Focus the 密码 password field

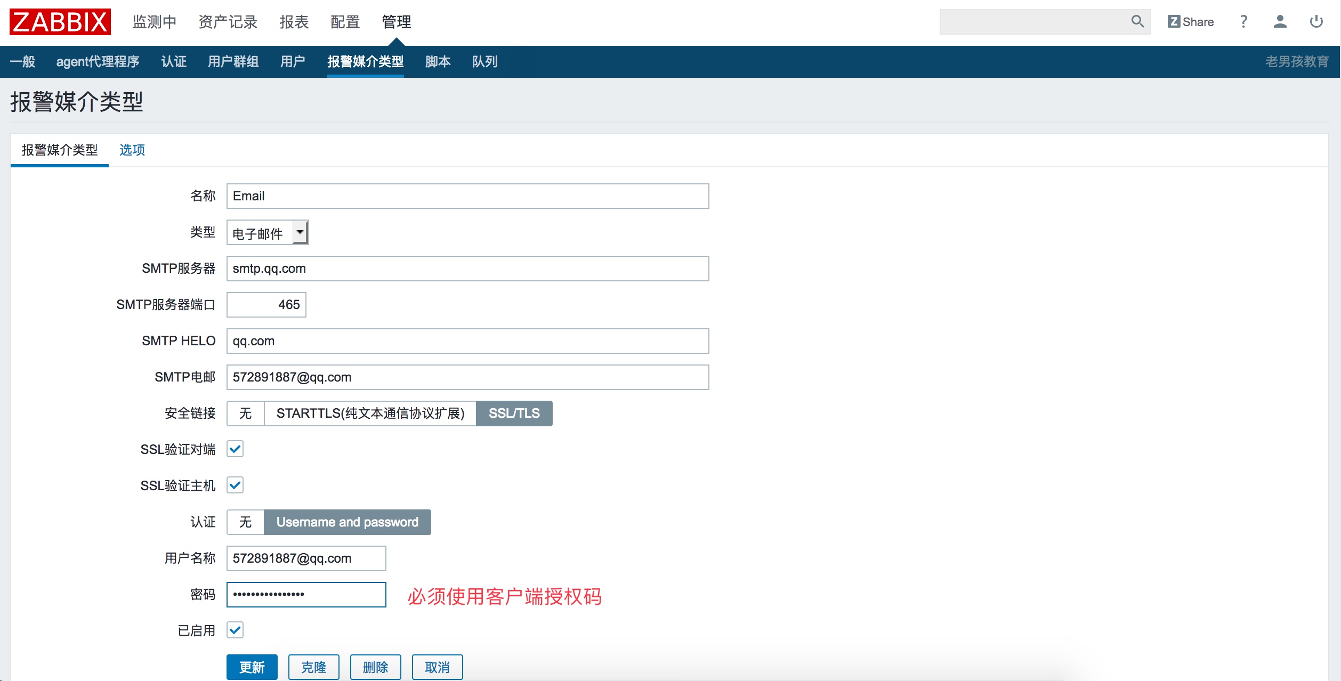(306, 595)
